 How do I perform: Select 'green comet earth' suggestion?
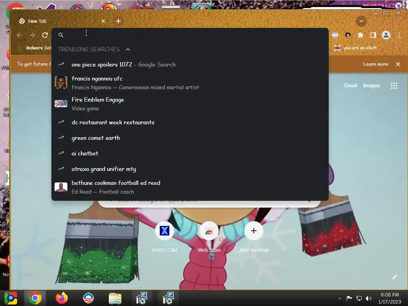click(x=190, y=138)
